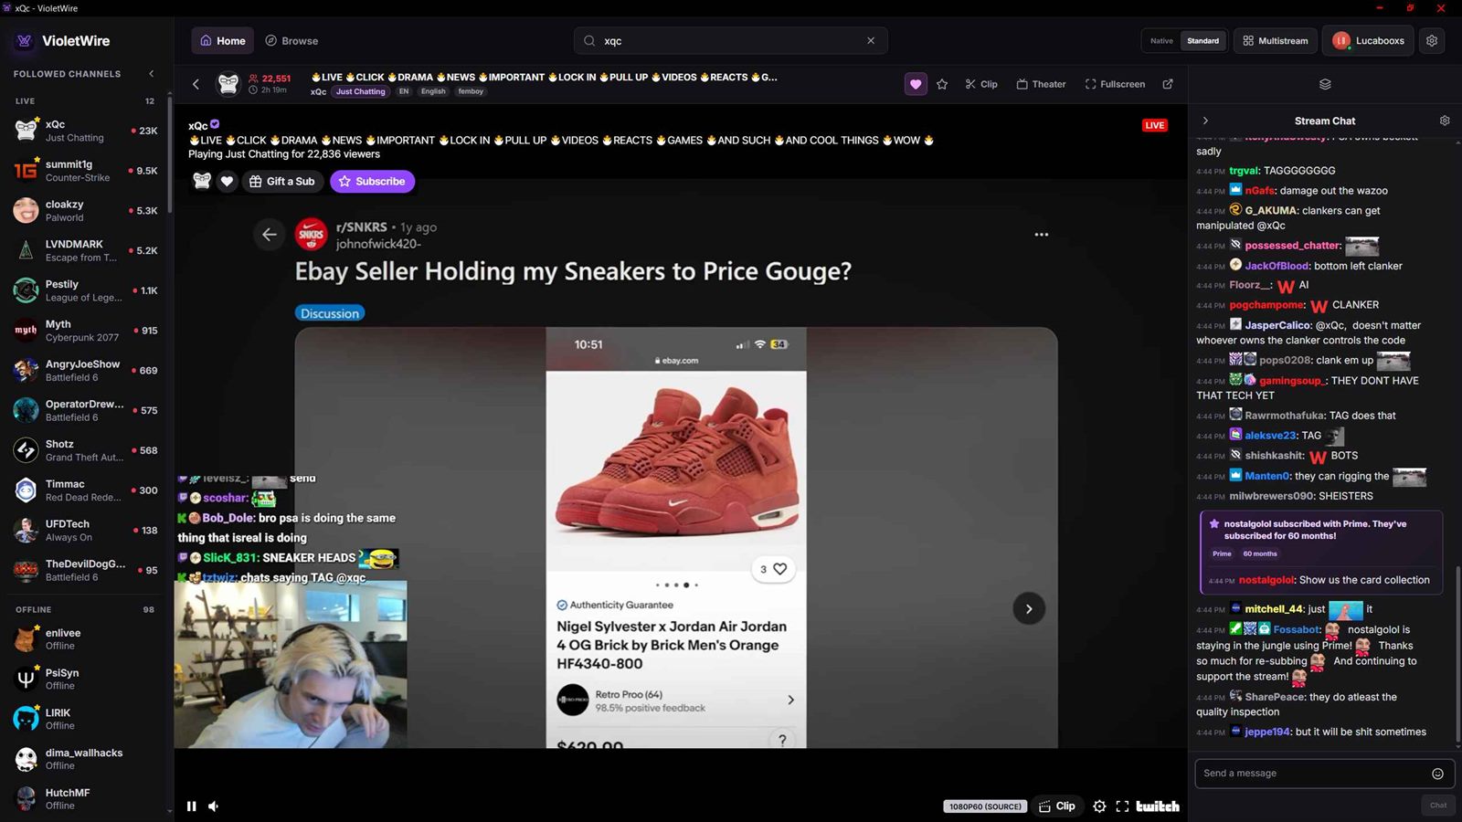Select the Just Chatting category tag

(360, 91)
